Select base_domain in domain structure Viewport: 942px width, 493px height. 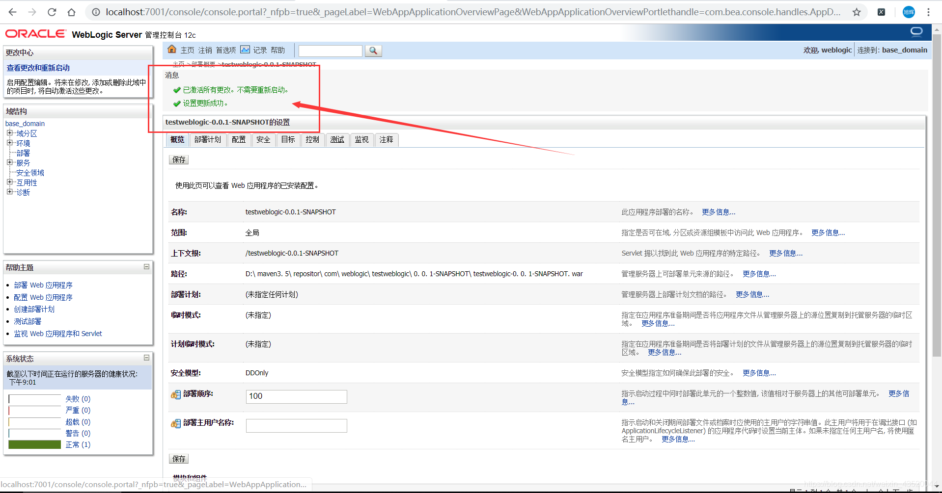[x=25, y=124]
